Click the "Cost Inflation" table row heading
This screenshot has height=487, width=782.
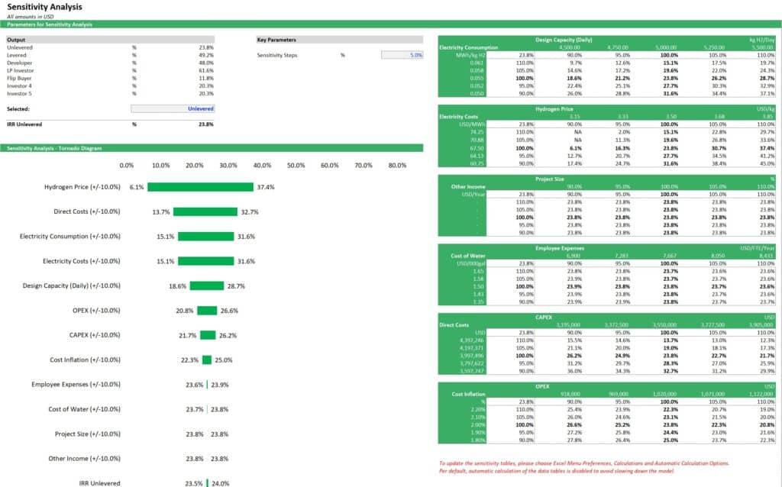[468, 395]
